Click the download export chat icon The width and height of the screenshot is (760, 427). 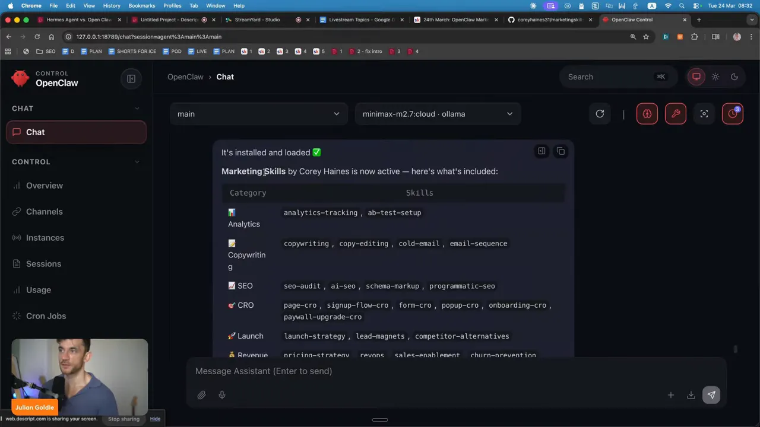(x=691, y=395)
